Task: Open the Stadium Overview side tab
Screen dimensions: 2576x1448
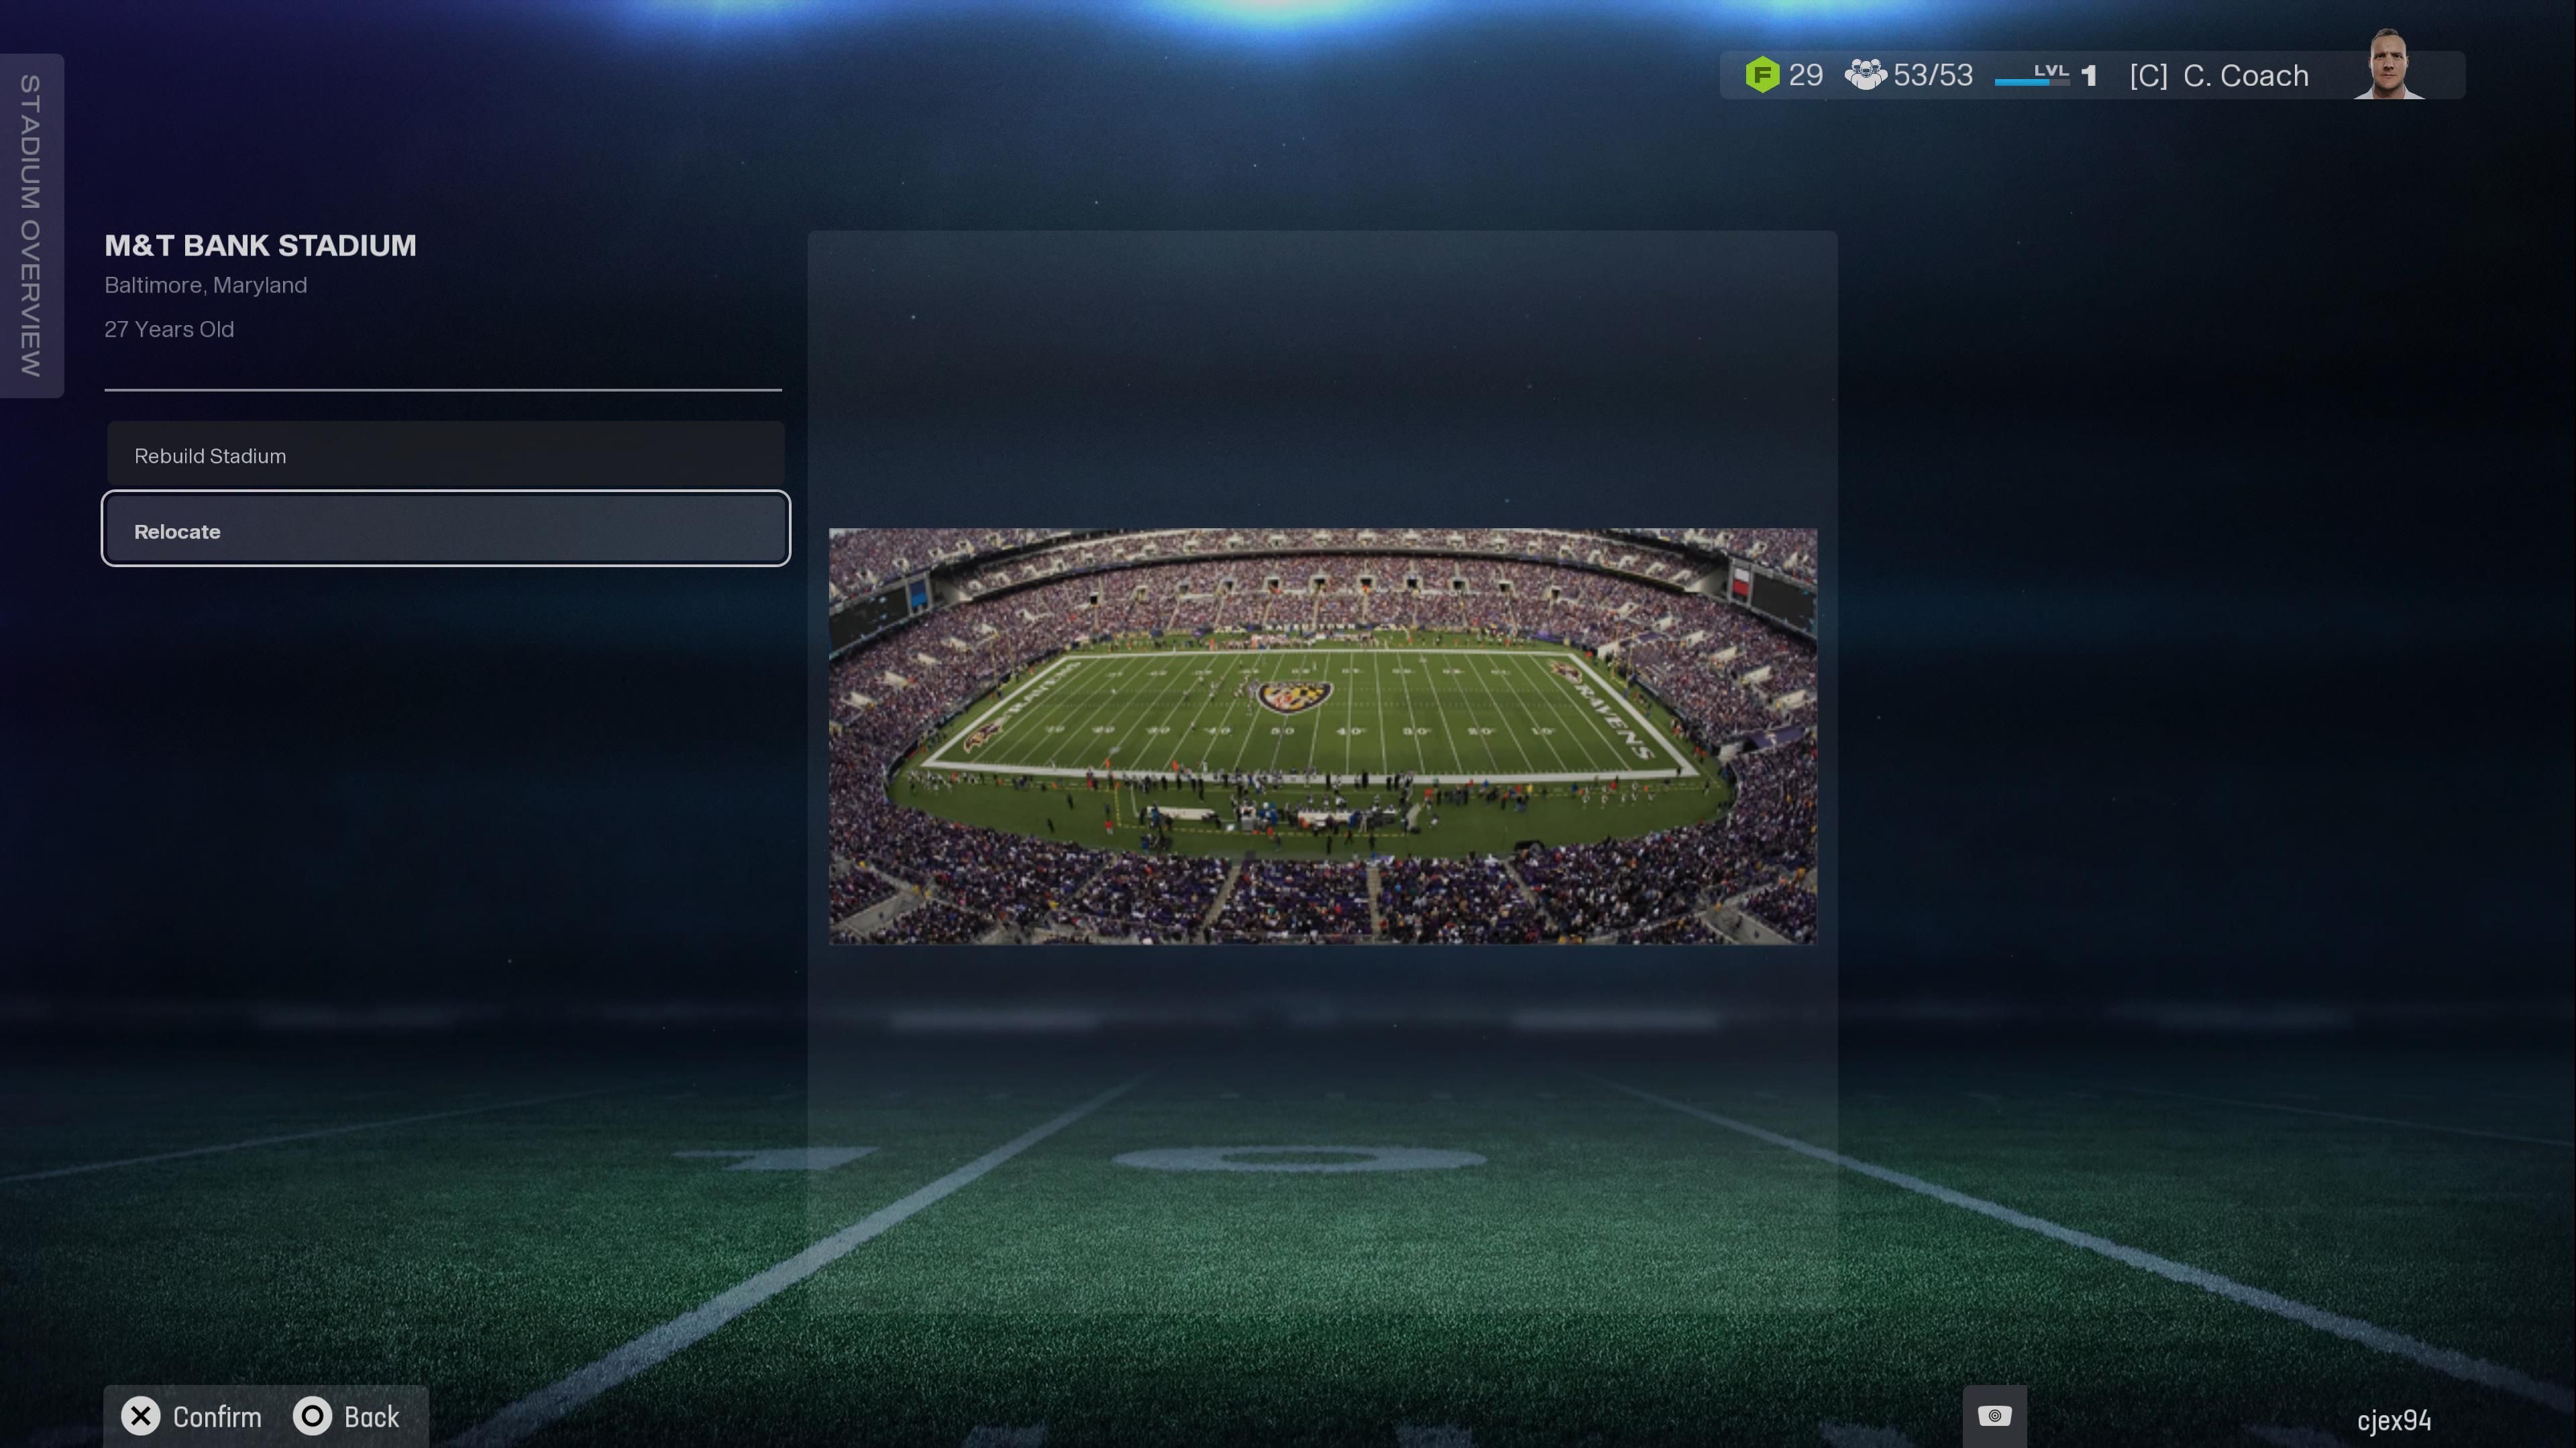Action: [x=31, y=226]
